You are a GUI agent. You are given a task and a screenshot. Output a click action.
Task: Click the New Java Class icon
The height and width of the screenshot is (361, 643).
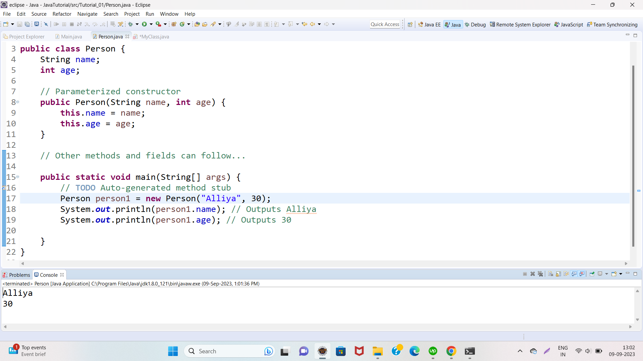(182, 24)
